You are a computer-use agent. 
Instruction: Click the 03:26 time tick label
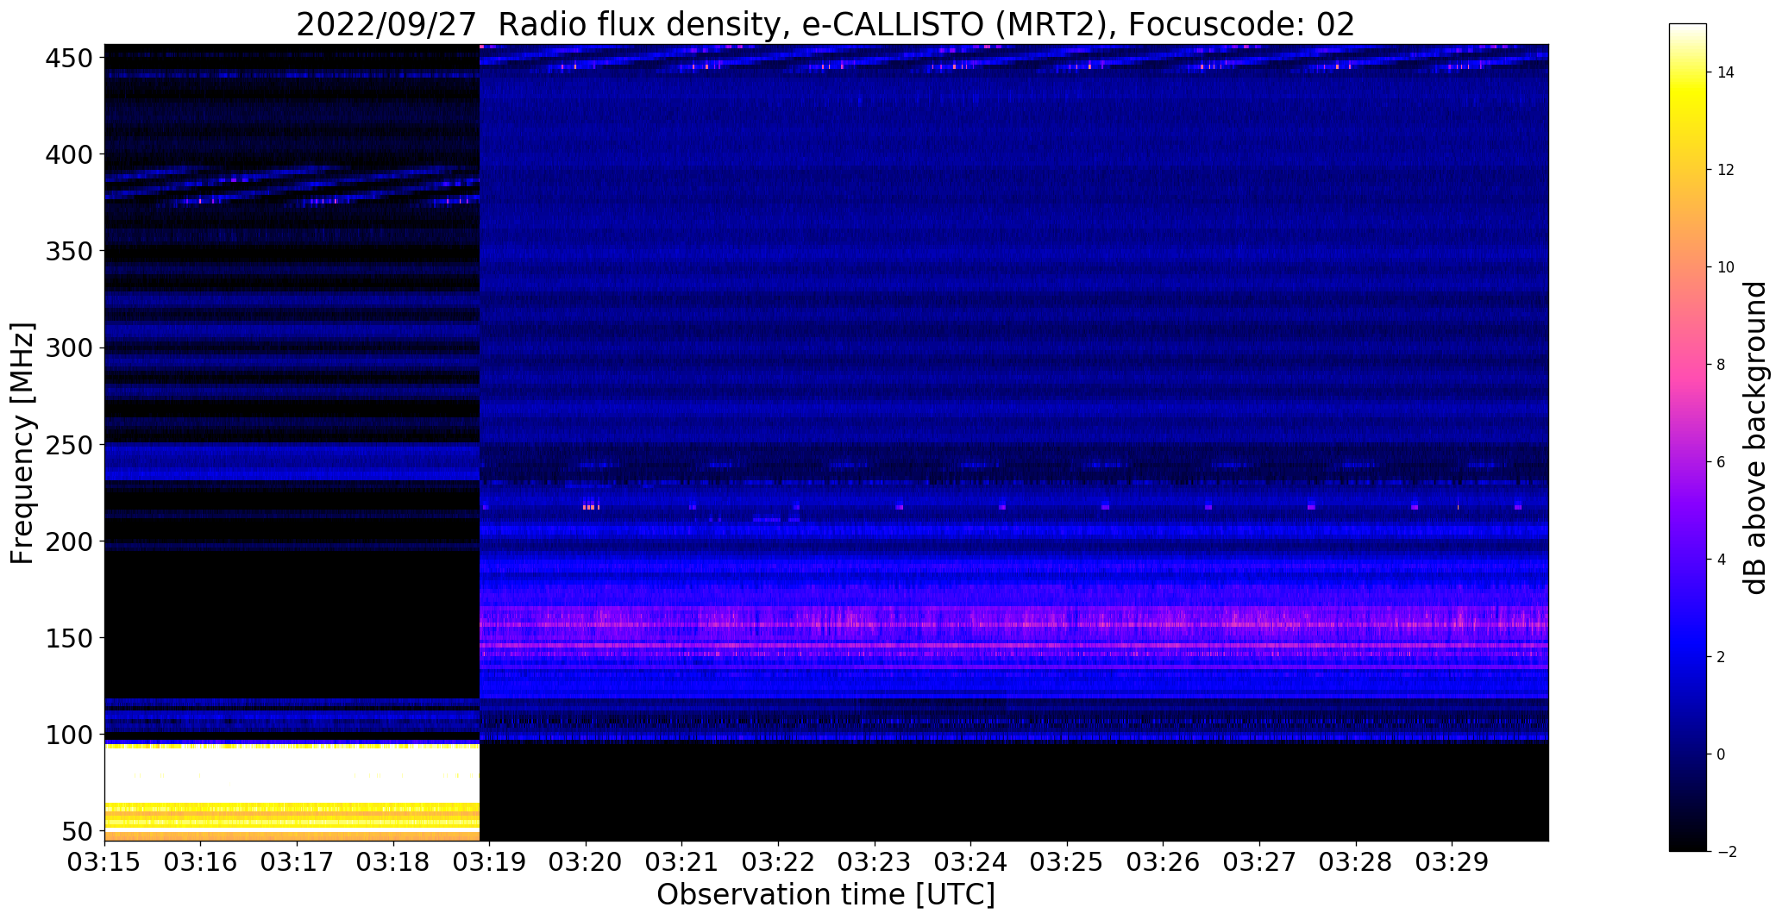(x=1164, y=862)
